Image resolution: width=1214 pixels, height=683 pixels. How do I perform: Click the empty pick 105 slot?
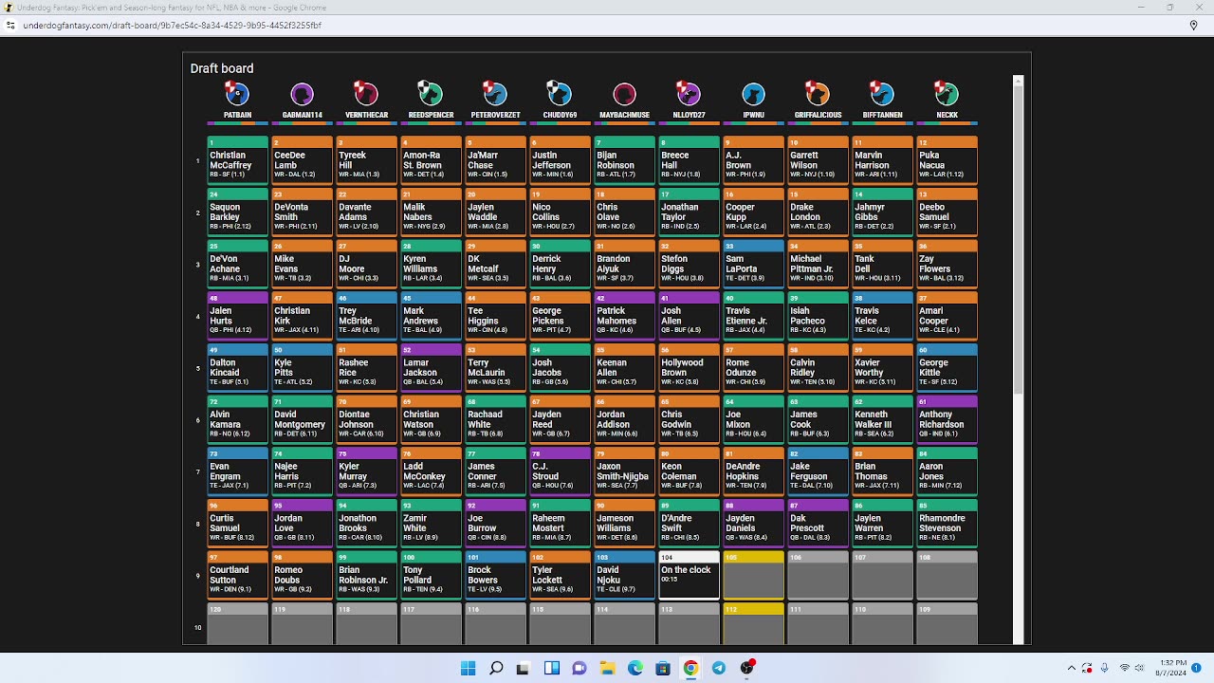point(753,576)
